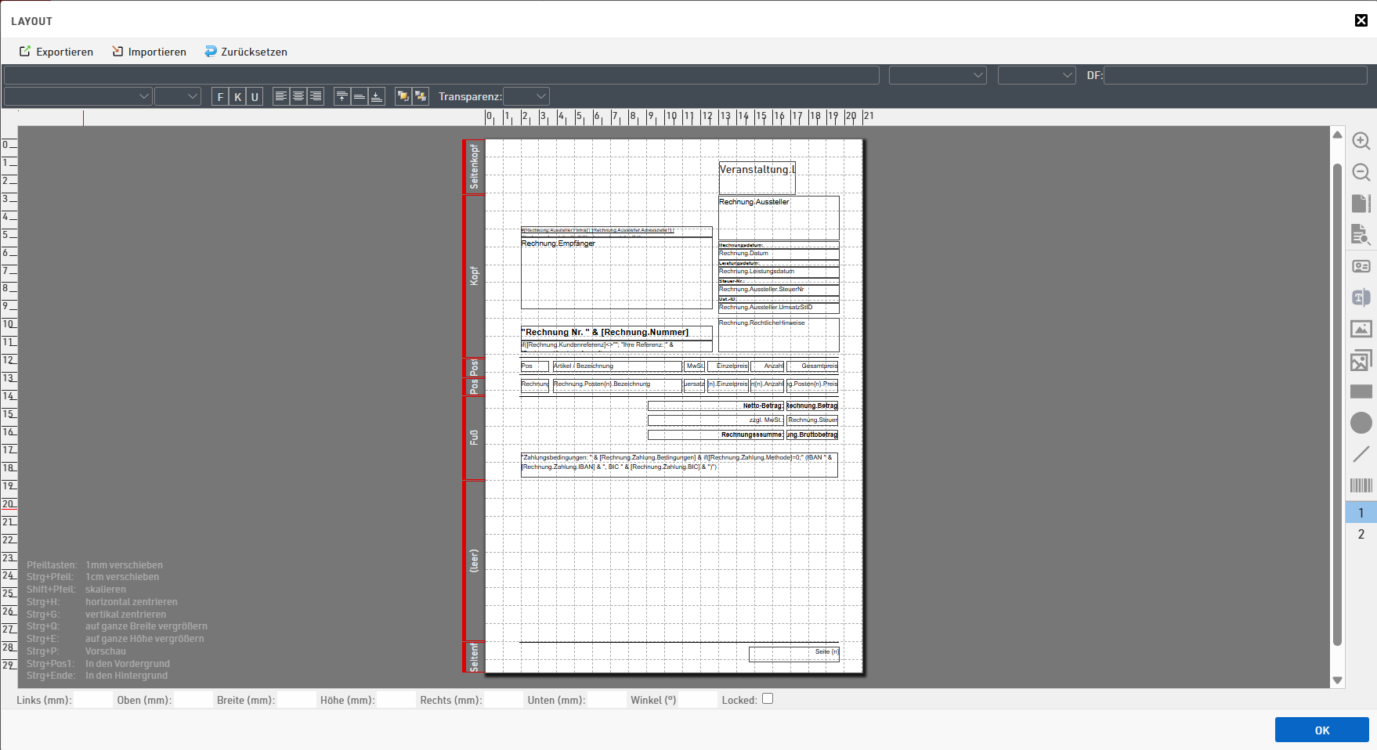Select the rectangle shape tool

click(1361, 391)
